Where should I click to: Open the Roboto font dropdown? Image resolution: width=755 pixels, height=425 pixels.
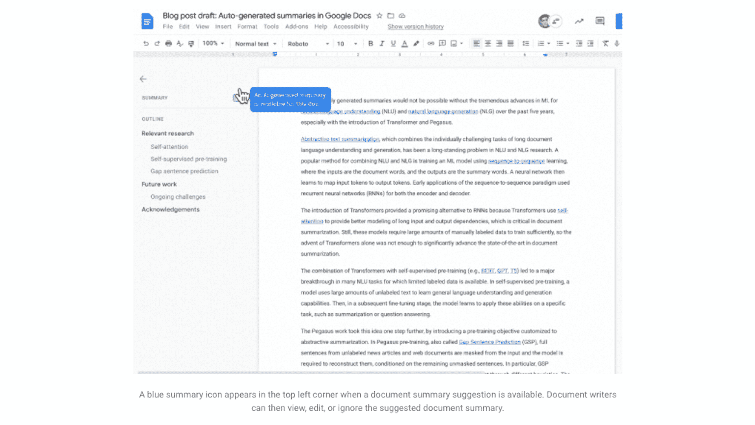point(308,44)
